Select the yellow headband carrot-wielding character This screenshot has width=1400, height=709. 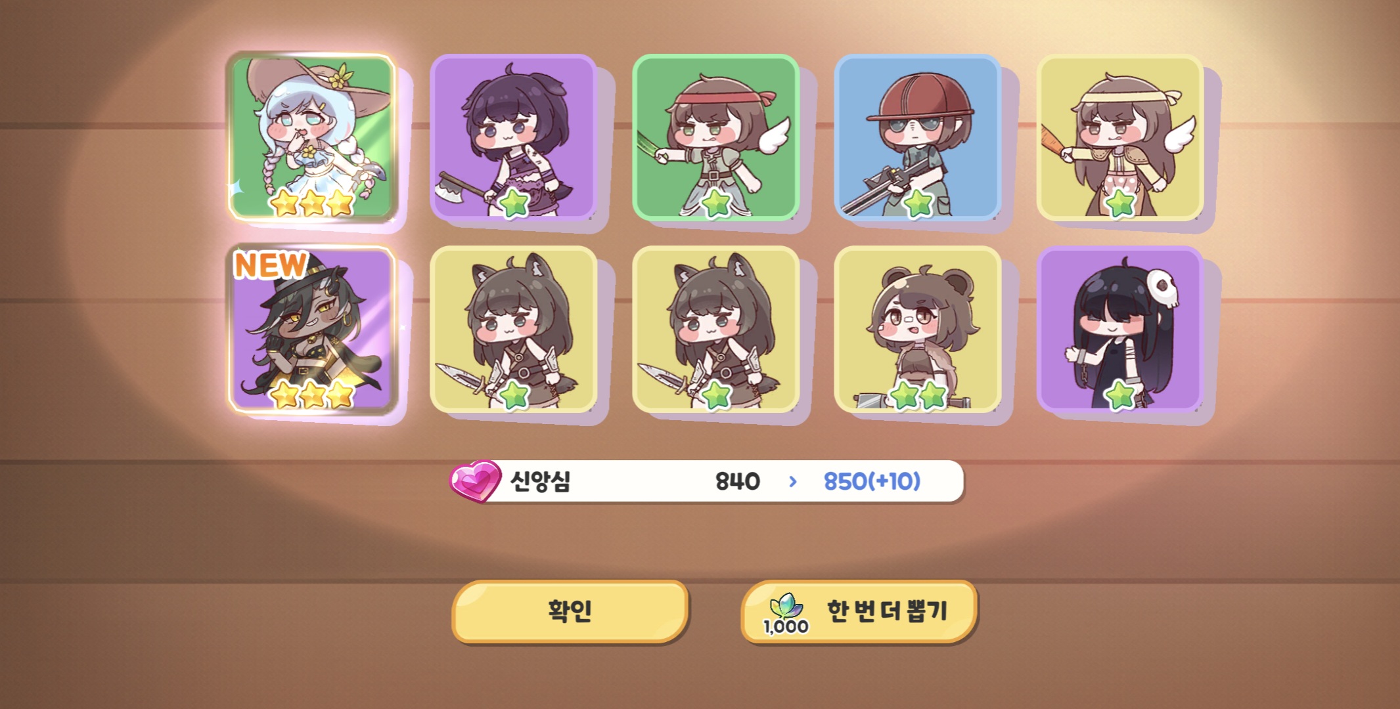coord(1120,137)
